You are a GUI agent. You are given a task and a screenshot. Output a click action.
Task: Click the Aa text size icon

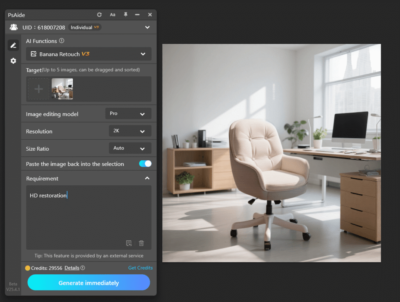(x=112, y=14)
